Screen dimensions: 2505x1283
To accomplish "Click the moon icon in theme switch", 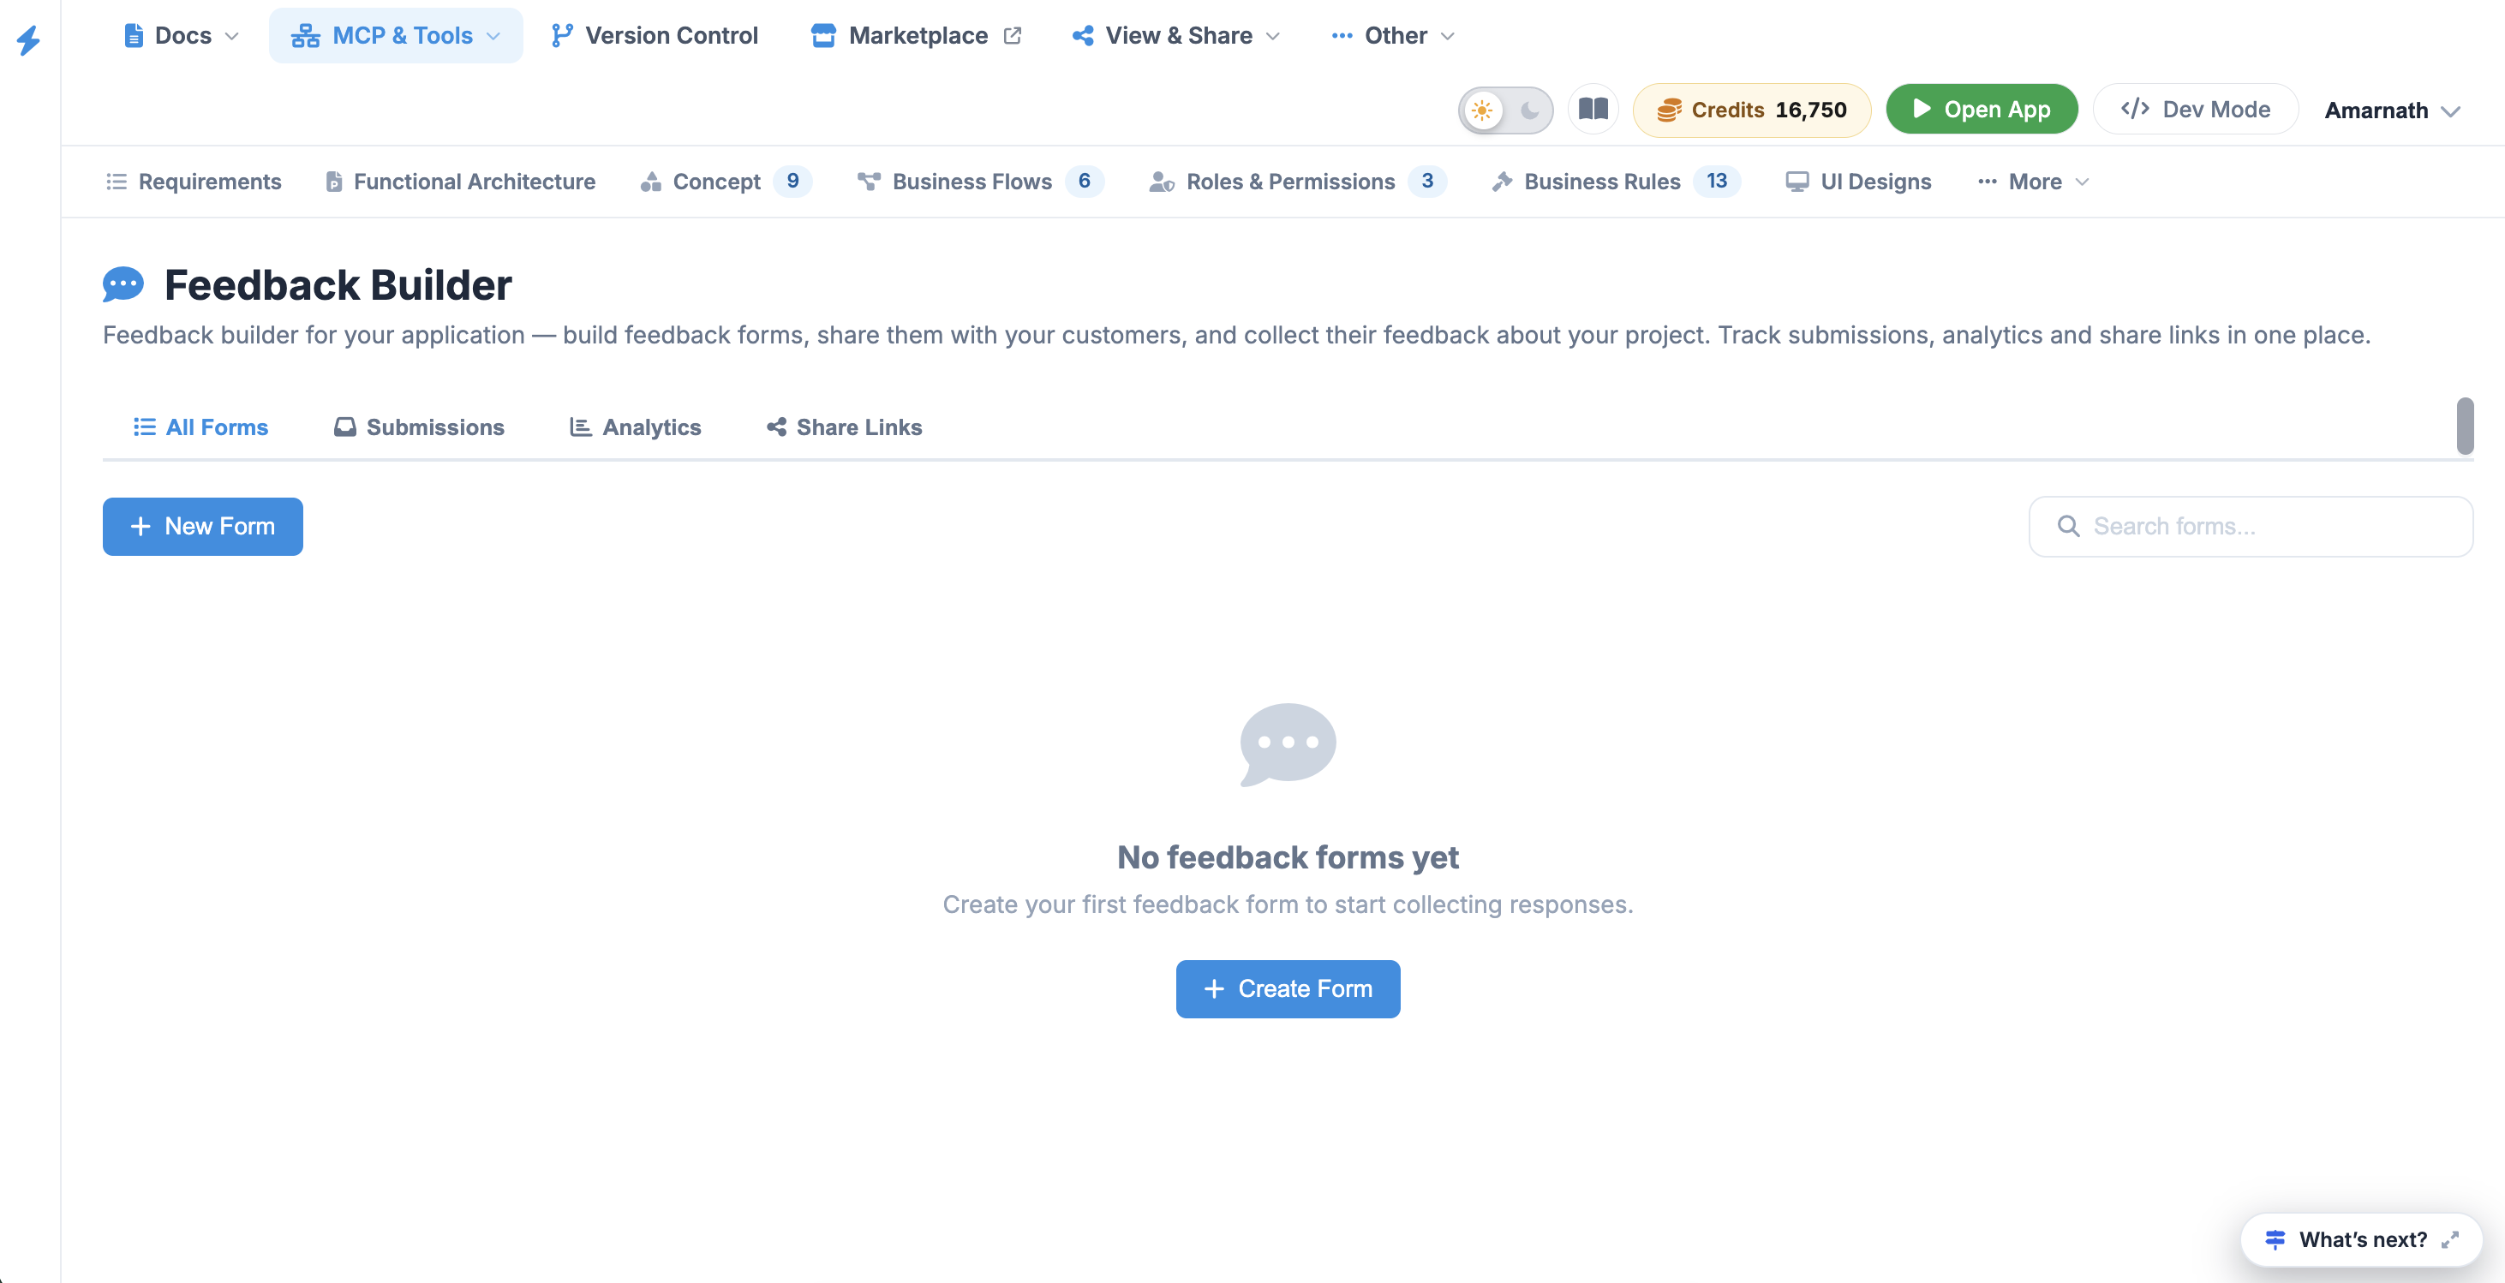I will point(1530,110).
